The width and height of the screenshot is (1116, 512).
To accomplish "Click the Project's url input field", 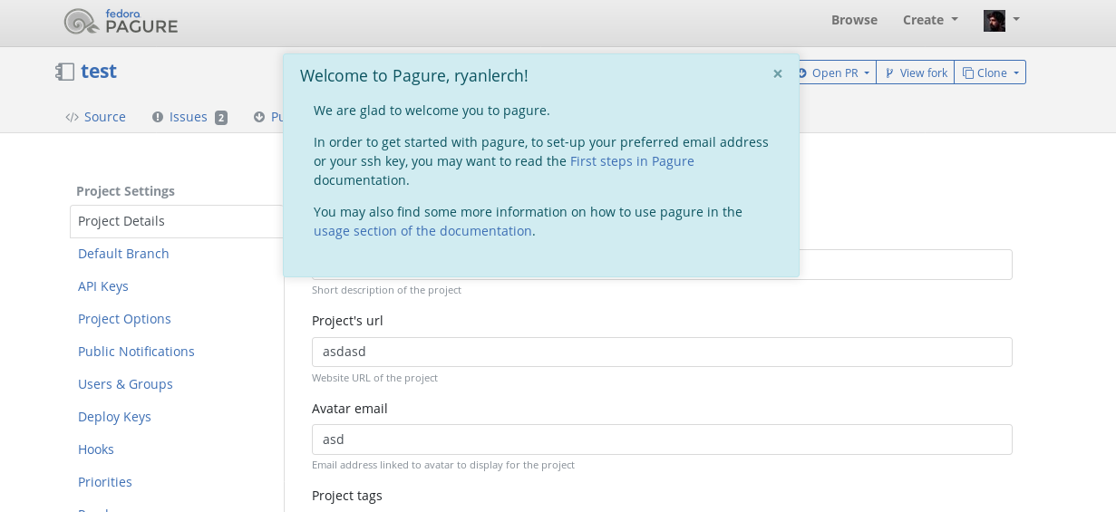I will point(662,352).
